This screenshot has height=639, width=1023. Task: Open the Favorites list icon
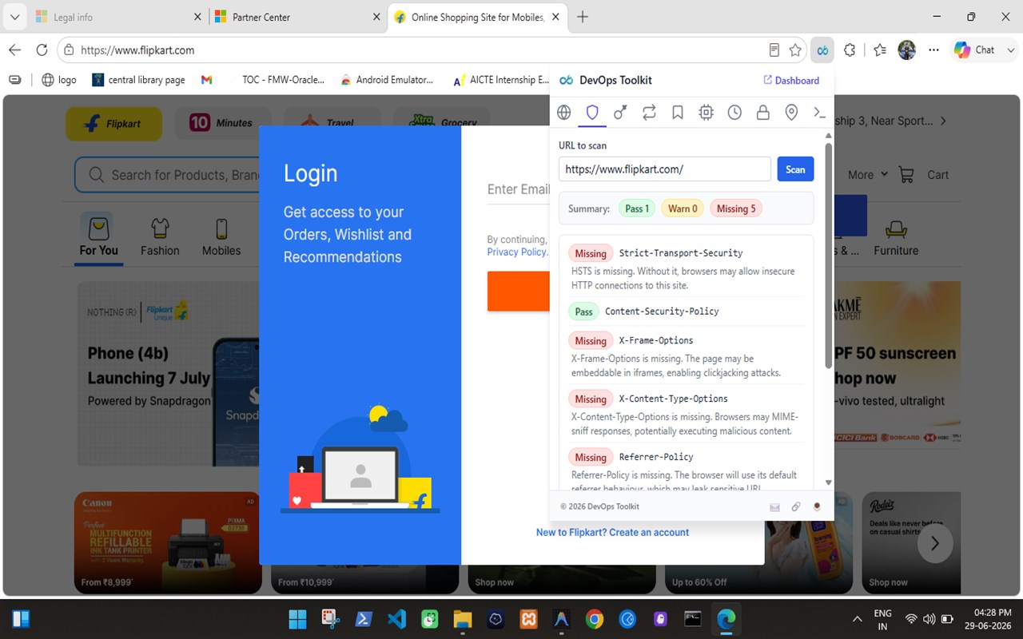[880, 50]
